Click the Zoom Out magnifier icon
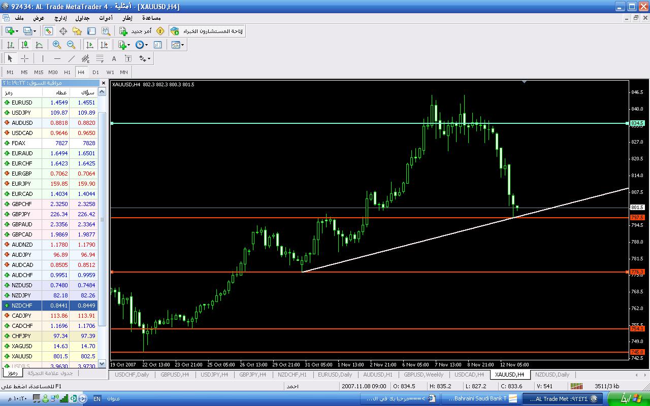Screen dimensions: 650x406 point(71,45)
